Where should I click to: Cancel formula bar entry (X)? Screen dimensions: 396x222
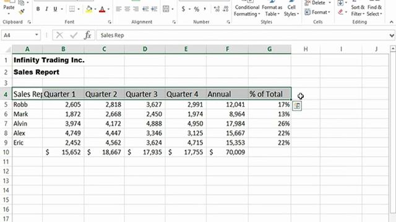tap(59, 35)
